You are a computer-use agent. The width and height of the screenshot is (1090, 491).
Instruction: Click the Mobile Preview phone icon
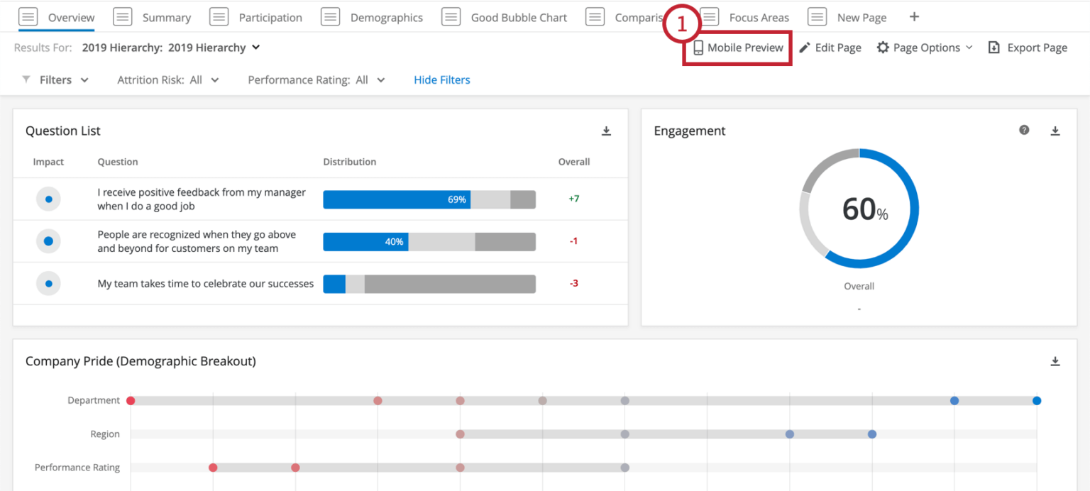click(698, 48)
